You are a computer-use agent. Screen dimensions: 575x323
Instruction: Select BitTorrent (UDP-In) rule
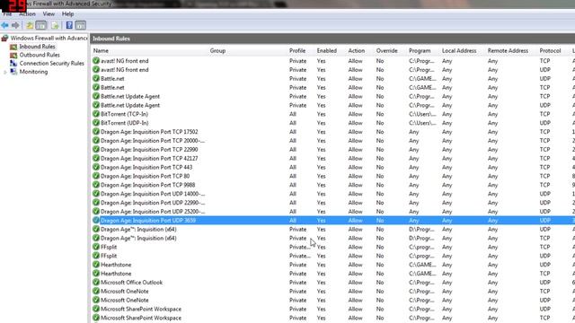tap(125, 123)
